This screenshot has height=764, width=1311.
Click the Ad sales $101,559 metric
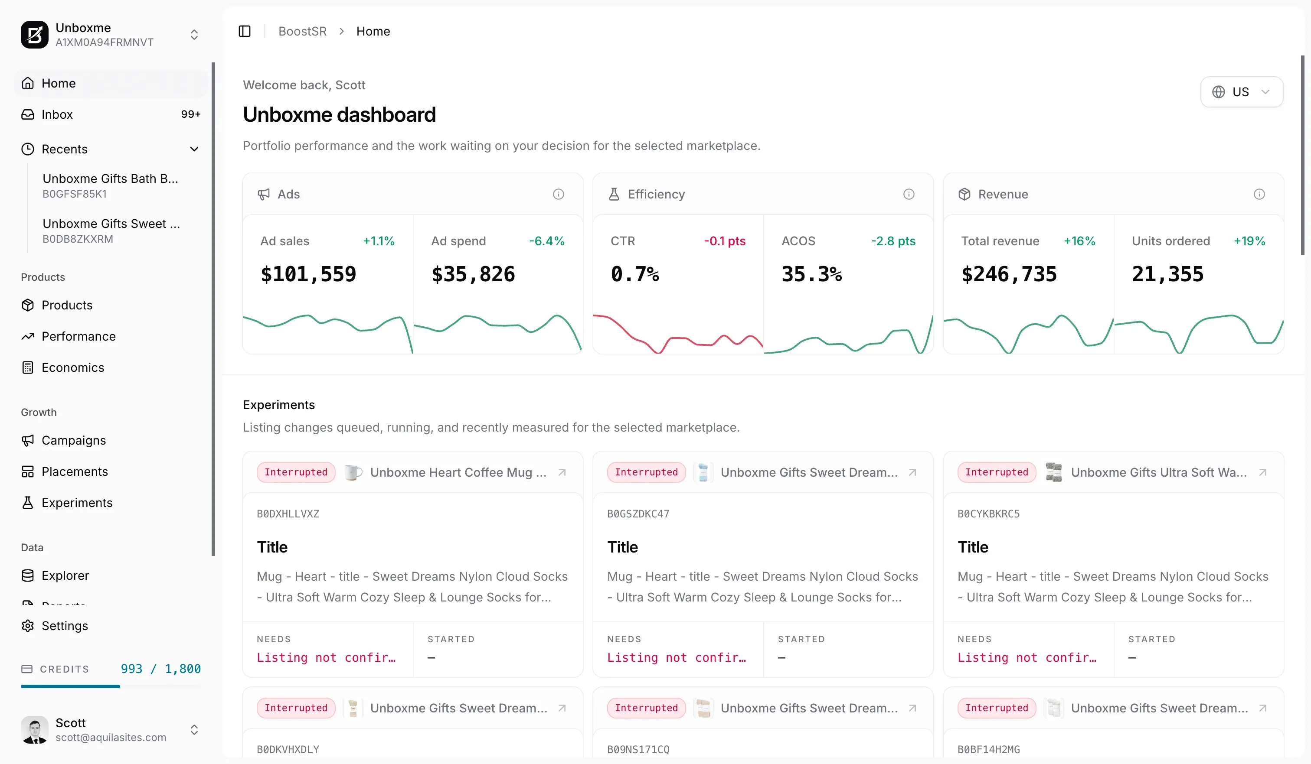pyautogui.click(x=328, y=285)
